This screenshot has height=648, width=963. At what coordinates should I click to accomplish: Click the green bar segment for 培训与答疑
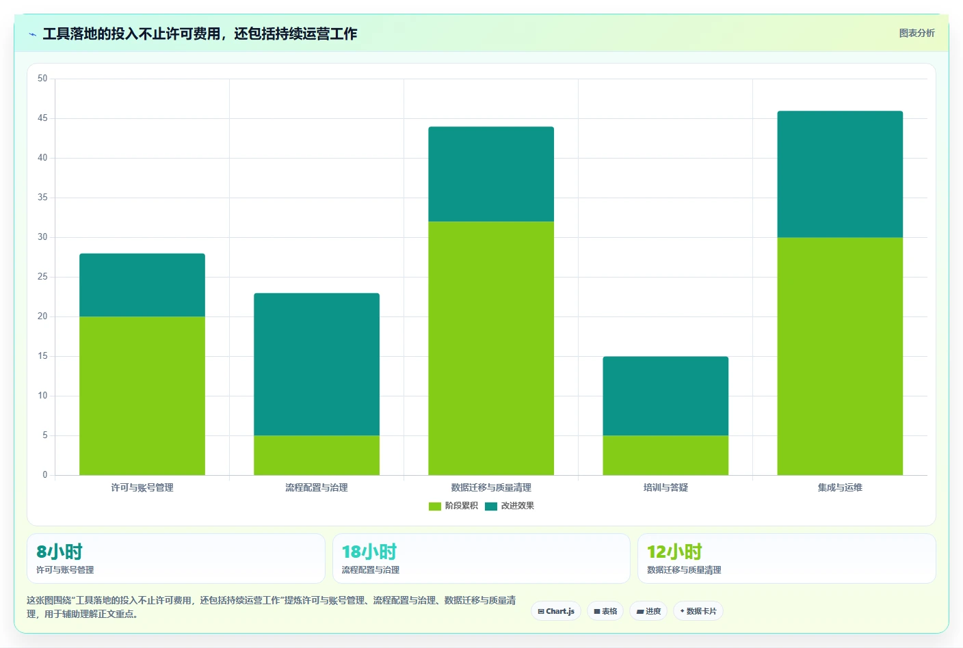point(665,455)
